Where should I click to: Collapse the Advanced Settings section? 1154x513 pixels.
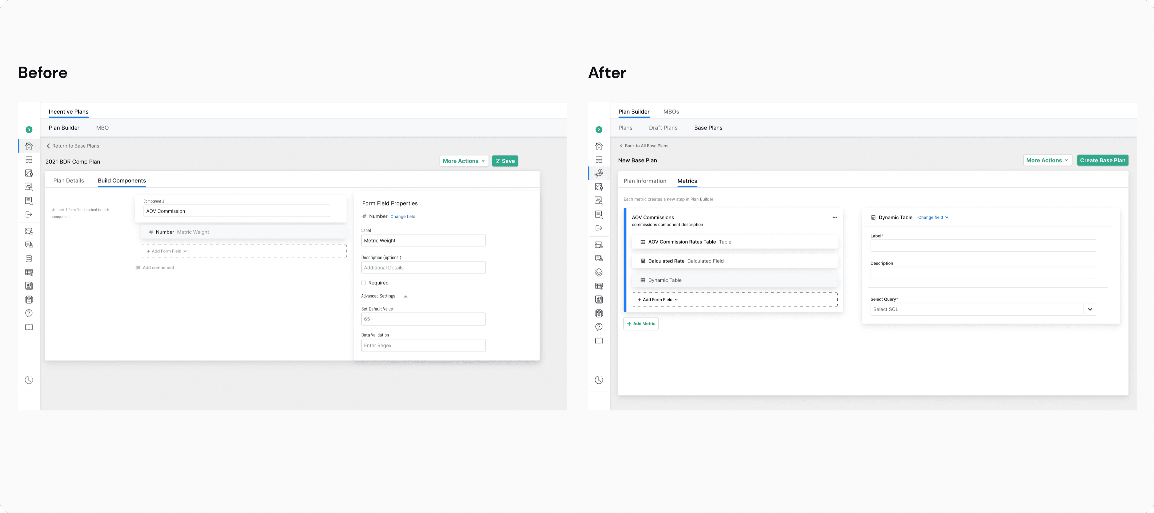coord(405,296)
